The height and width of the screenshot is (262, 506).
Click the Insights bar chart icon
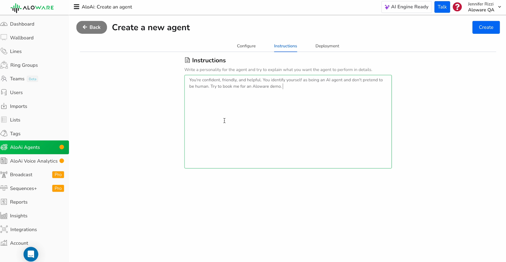[x=4, y=216]
